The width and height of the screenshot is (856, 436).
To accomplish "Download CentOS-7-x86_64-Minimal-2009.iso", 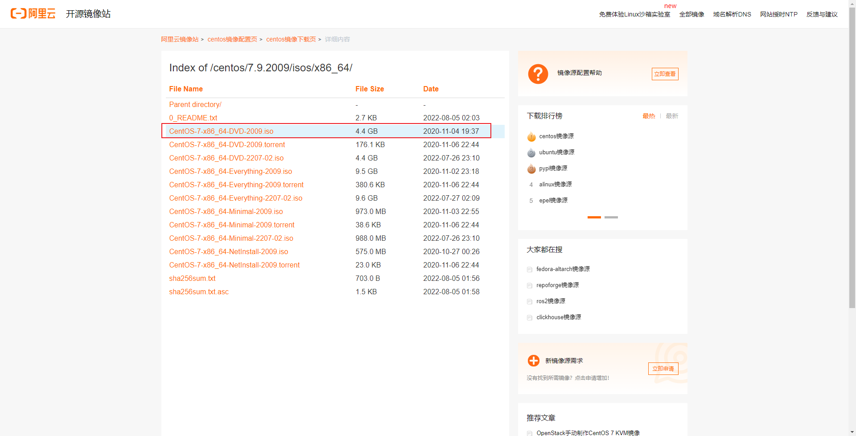I will pyautogui.click(x=226, y=211).
